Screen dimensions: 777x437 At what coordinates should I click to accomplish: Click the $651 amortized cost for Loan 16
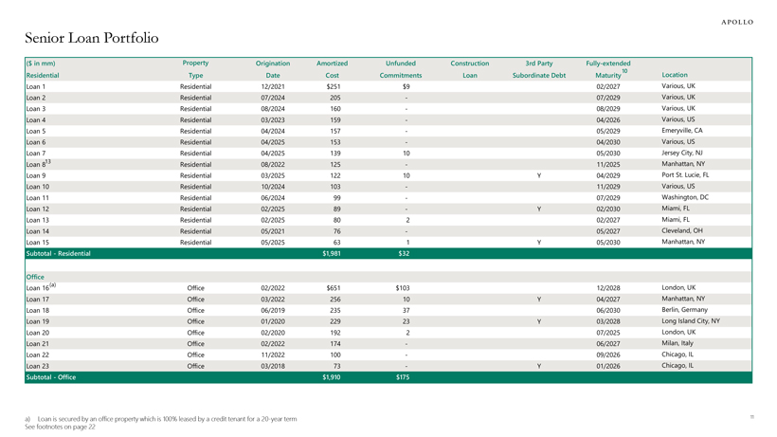click(x=333, y=288)
